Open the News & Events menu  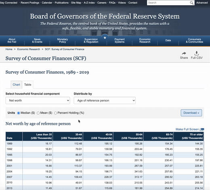[37, 40]
